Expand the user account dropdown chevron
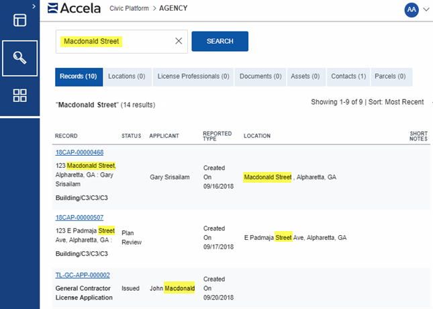 (426, 9)
